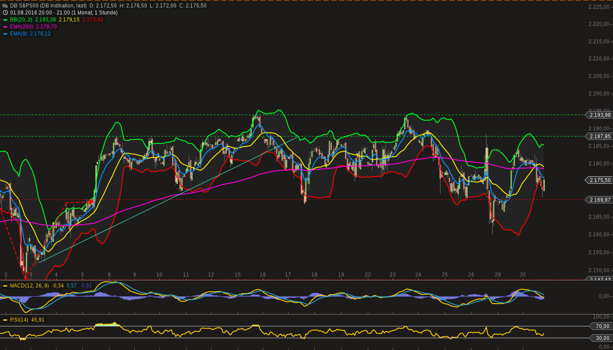
Task: Click the open price O: 2.172,50
Action: (103, 6)
